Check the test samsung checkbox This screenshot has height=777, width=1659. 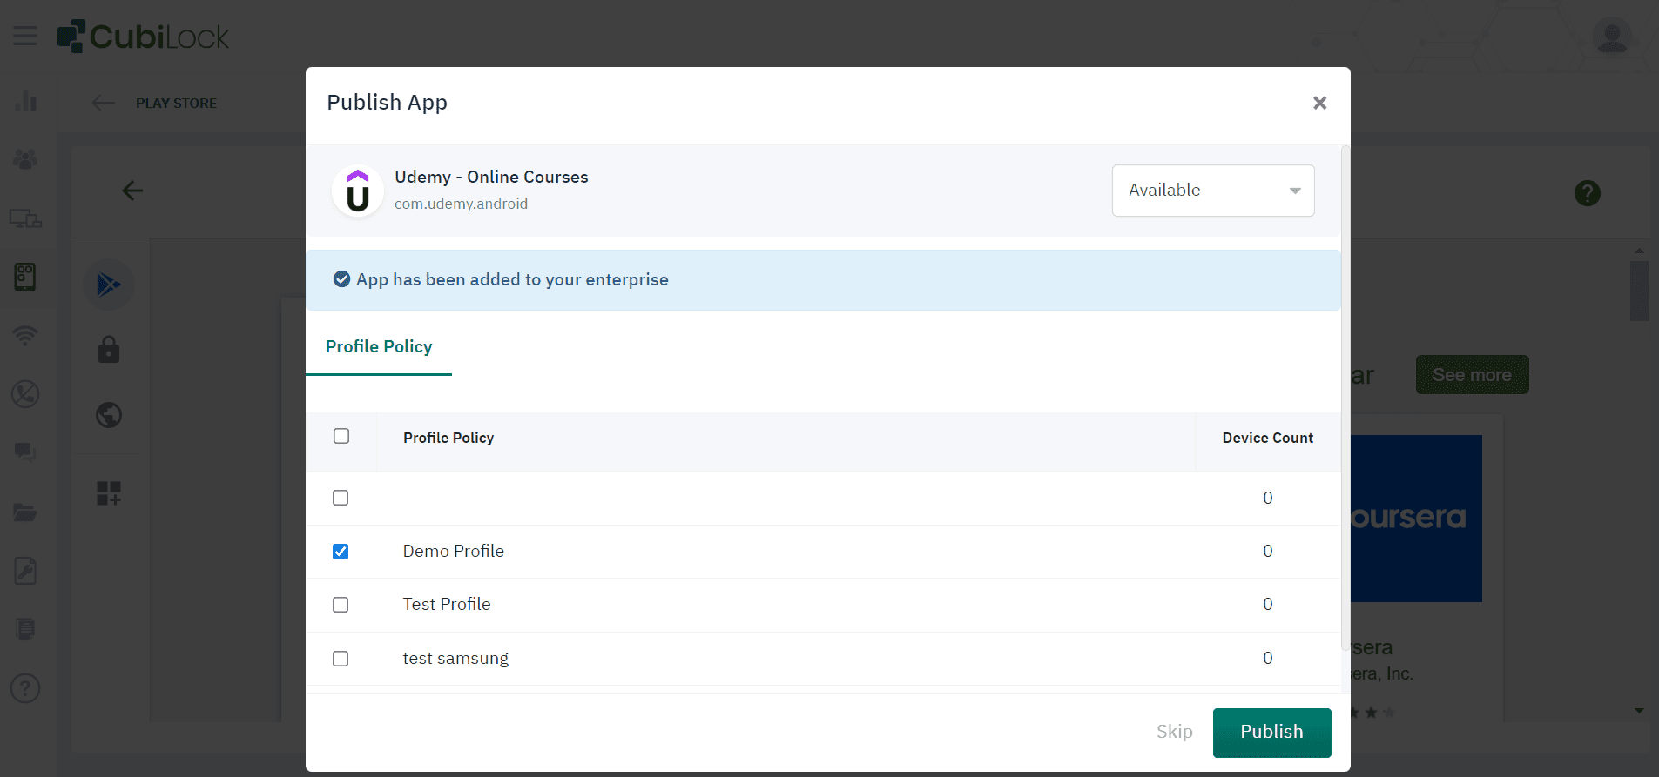(341, 659)
